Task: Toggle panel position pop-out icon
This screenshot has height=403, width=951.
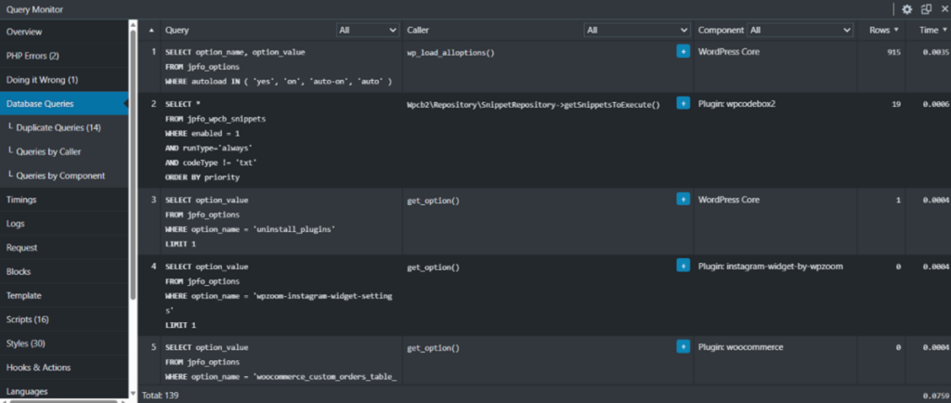Action: (926, 9)
